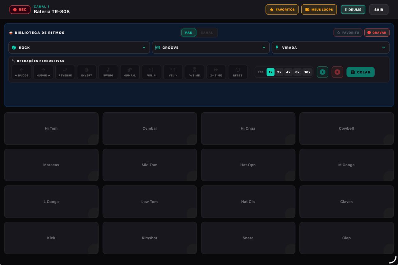This screenshot has height=265, width=398.
Task: Tap the Cymbal pad
Action: [150, 128]
